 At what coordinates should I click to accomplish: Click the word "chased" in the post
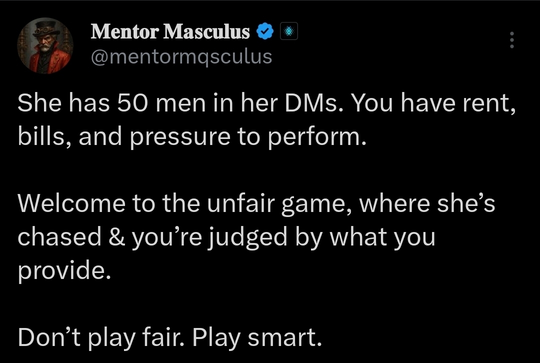click(59, 237)
